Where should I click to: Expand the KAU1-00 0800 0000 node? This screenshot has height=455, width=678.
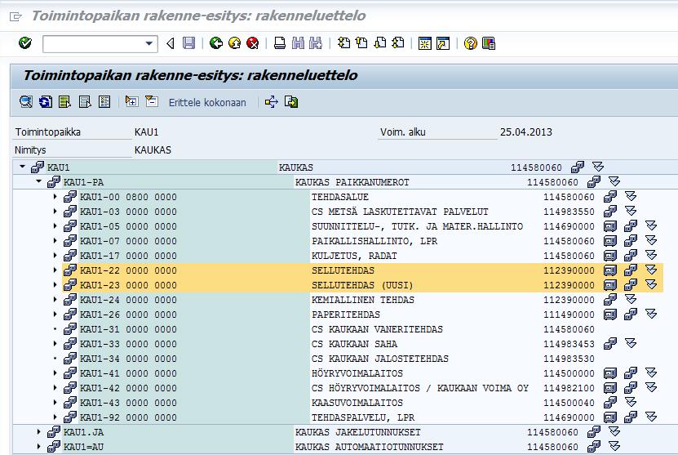[55, 197]
